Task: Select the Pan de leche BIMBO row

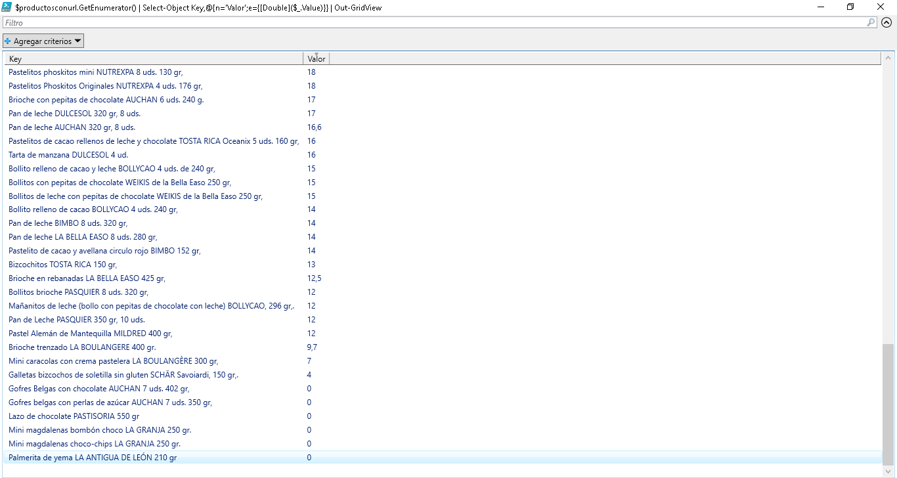Action: pyautogui.click(x=68, y=223)
